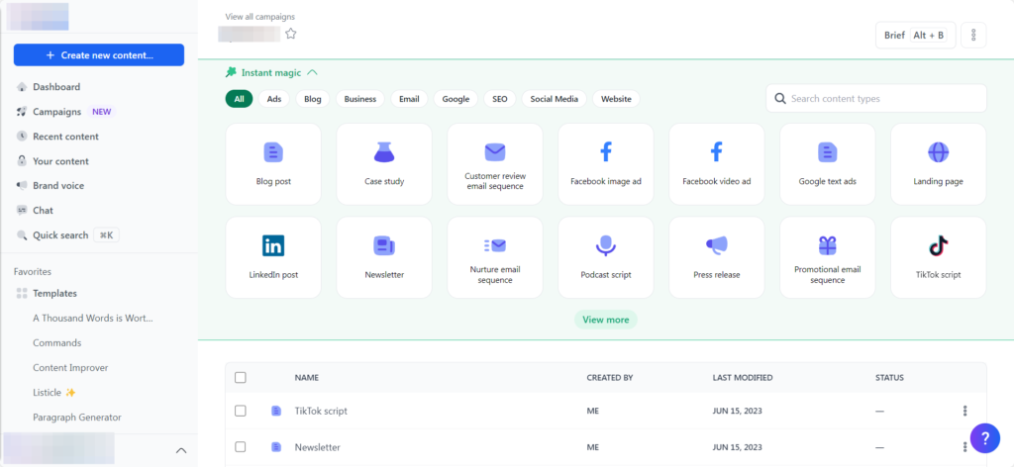Open the TikTok script document name

coord(321,411)
